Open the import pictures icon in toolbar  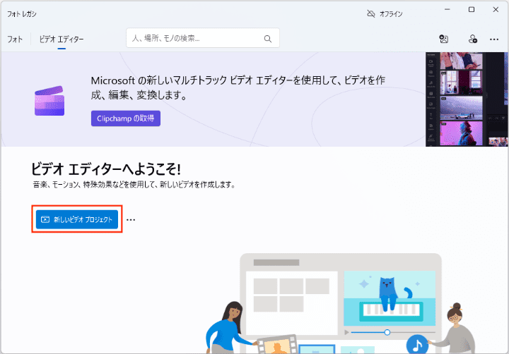(444, 39)
